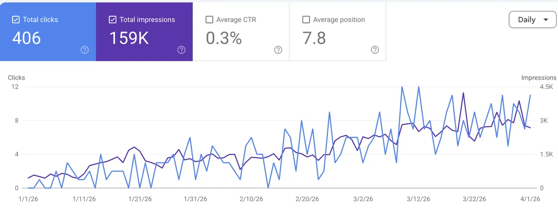
Task: Click the 1/31/26 date label
Action: point(196,199)
